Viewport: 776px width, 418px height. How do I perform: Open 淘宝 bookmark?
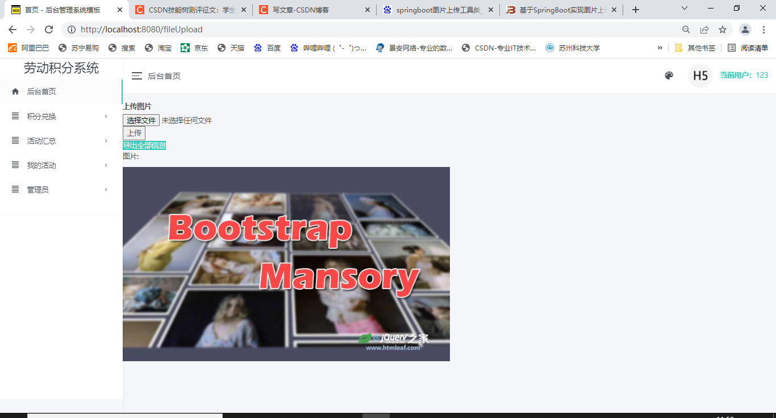(x=158, y=48)
